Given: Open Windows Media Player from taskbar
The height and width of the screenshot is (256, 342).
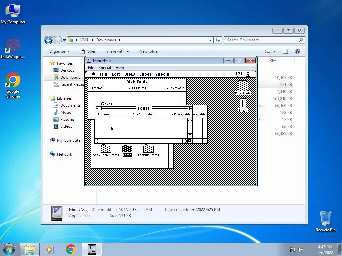Looking at the screenshot, I should (x=50, y=249).
